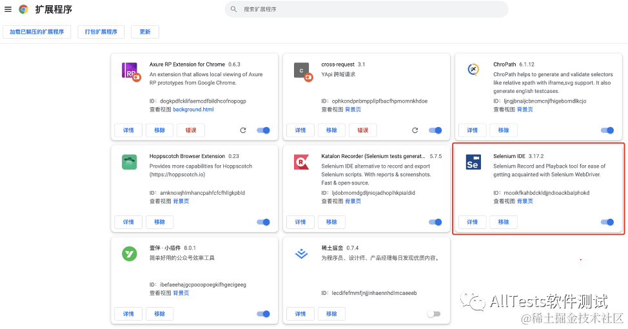The image size is (628, 329).
Task: Remove the 稀土掘金 extension
Action: (331, 314)
